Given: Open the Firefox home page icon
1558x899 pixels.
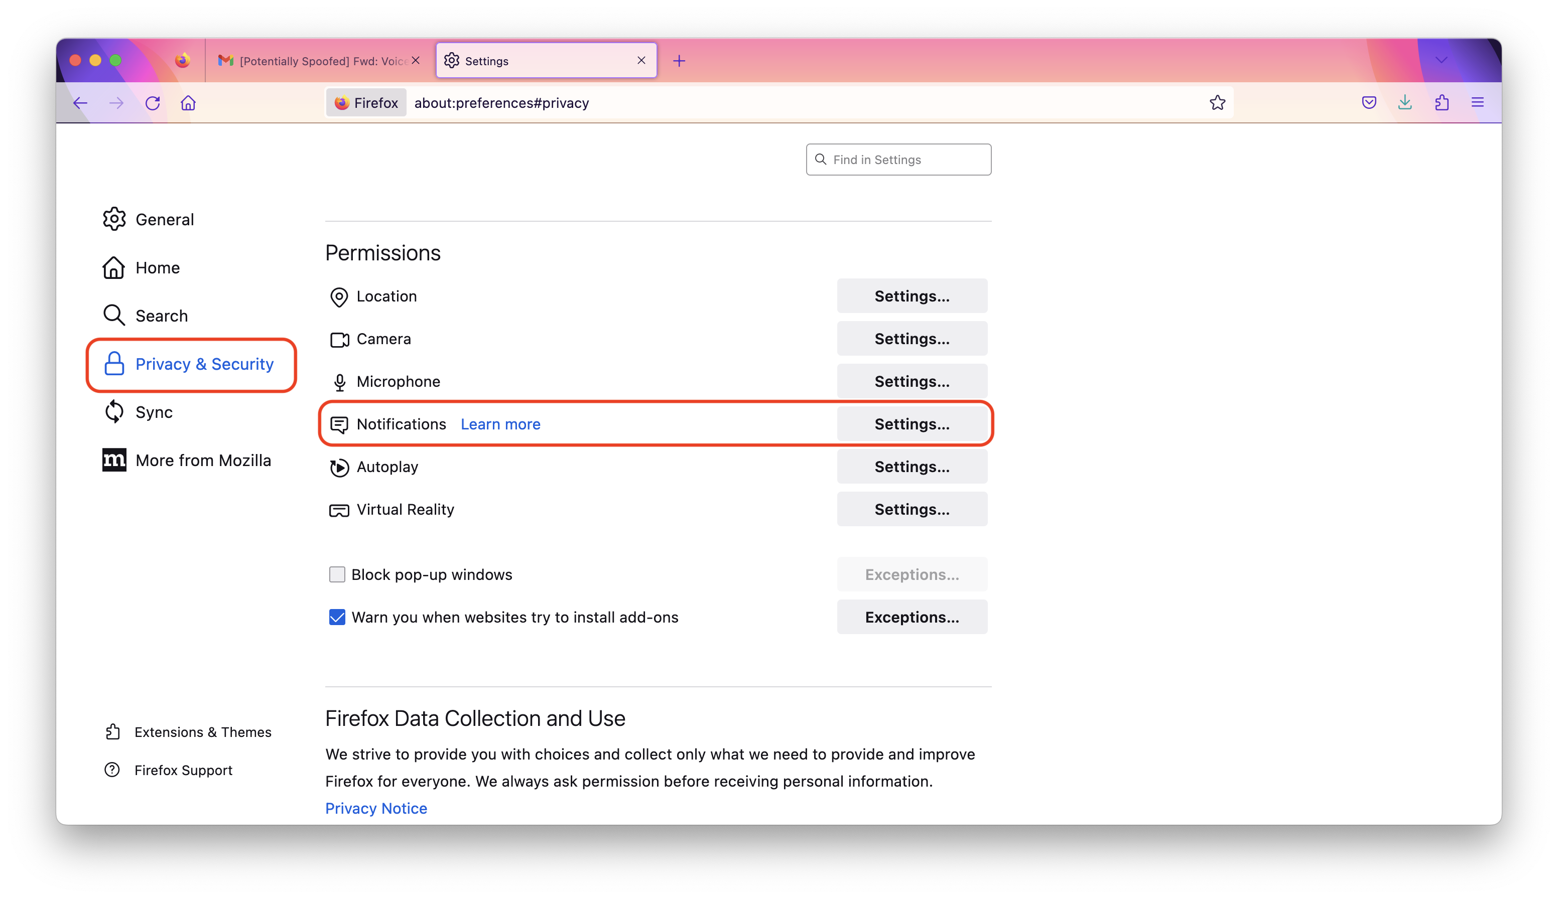Looking at the screenshot, I should [188, 103].
